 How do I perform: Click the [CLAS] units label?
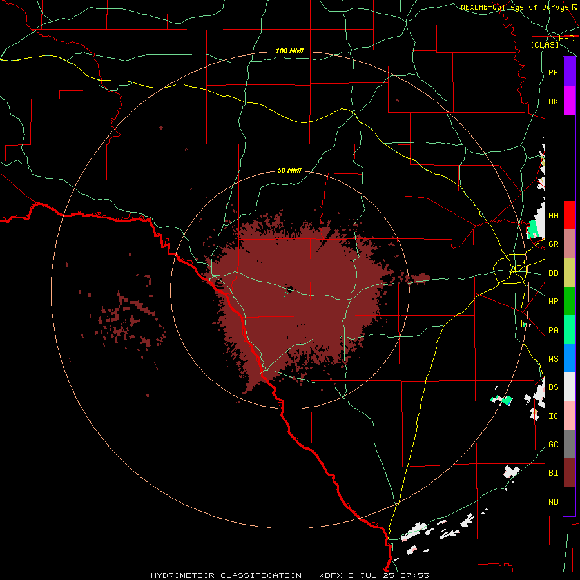[545, 44]
